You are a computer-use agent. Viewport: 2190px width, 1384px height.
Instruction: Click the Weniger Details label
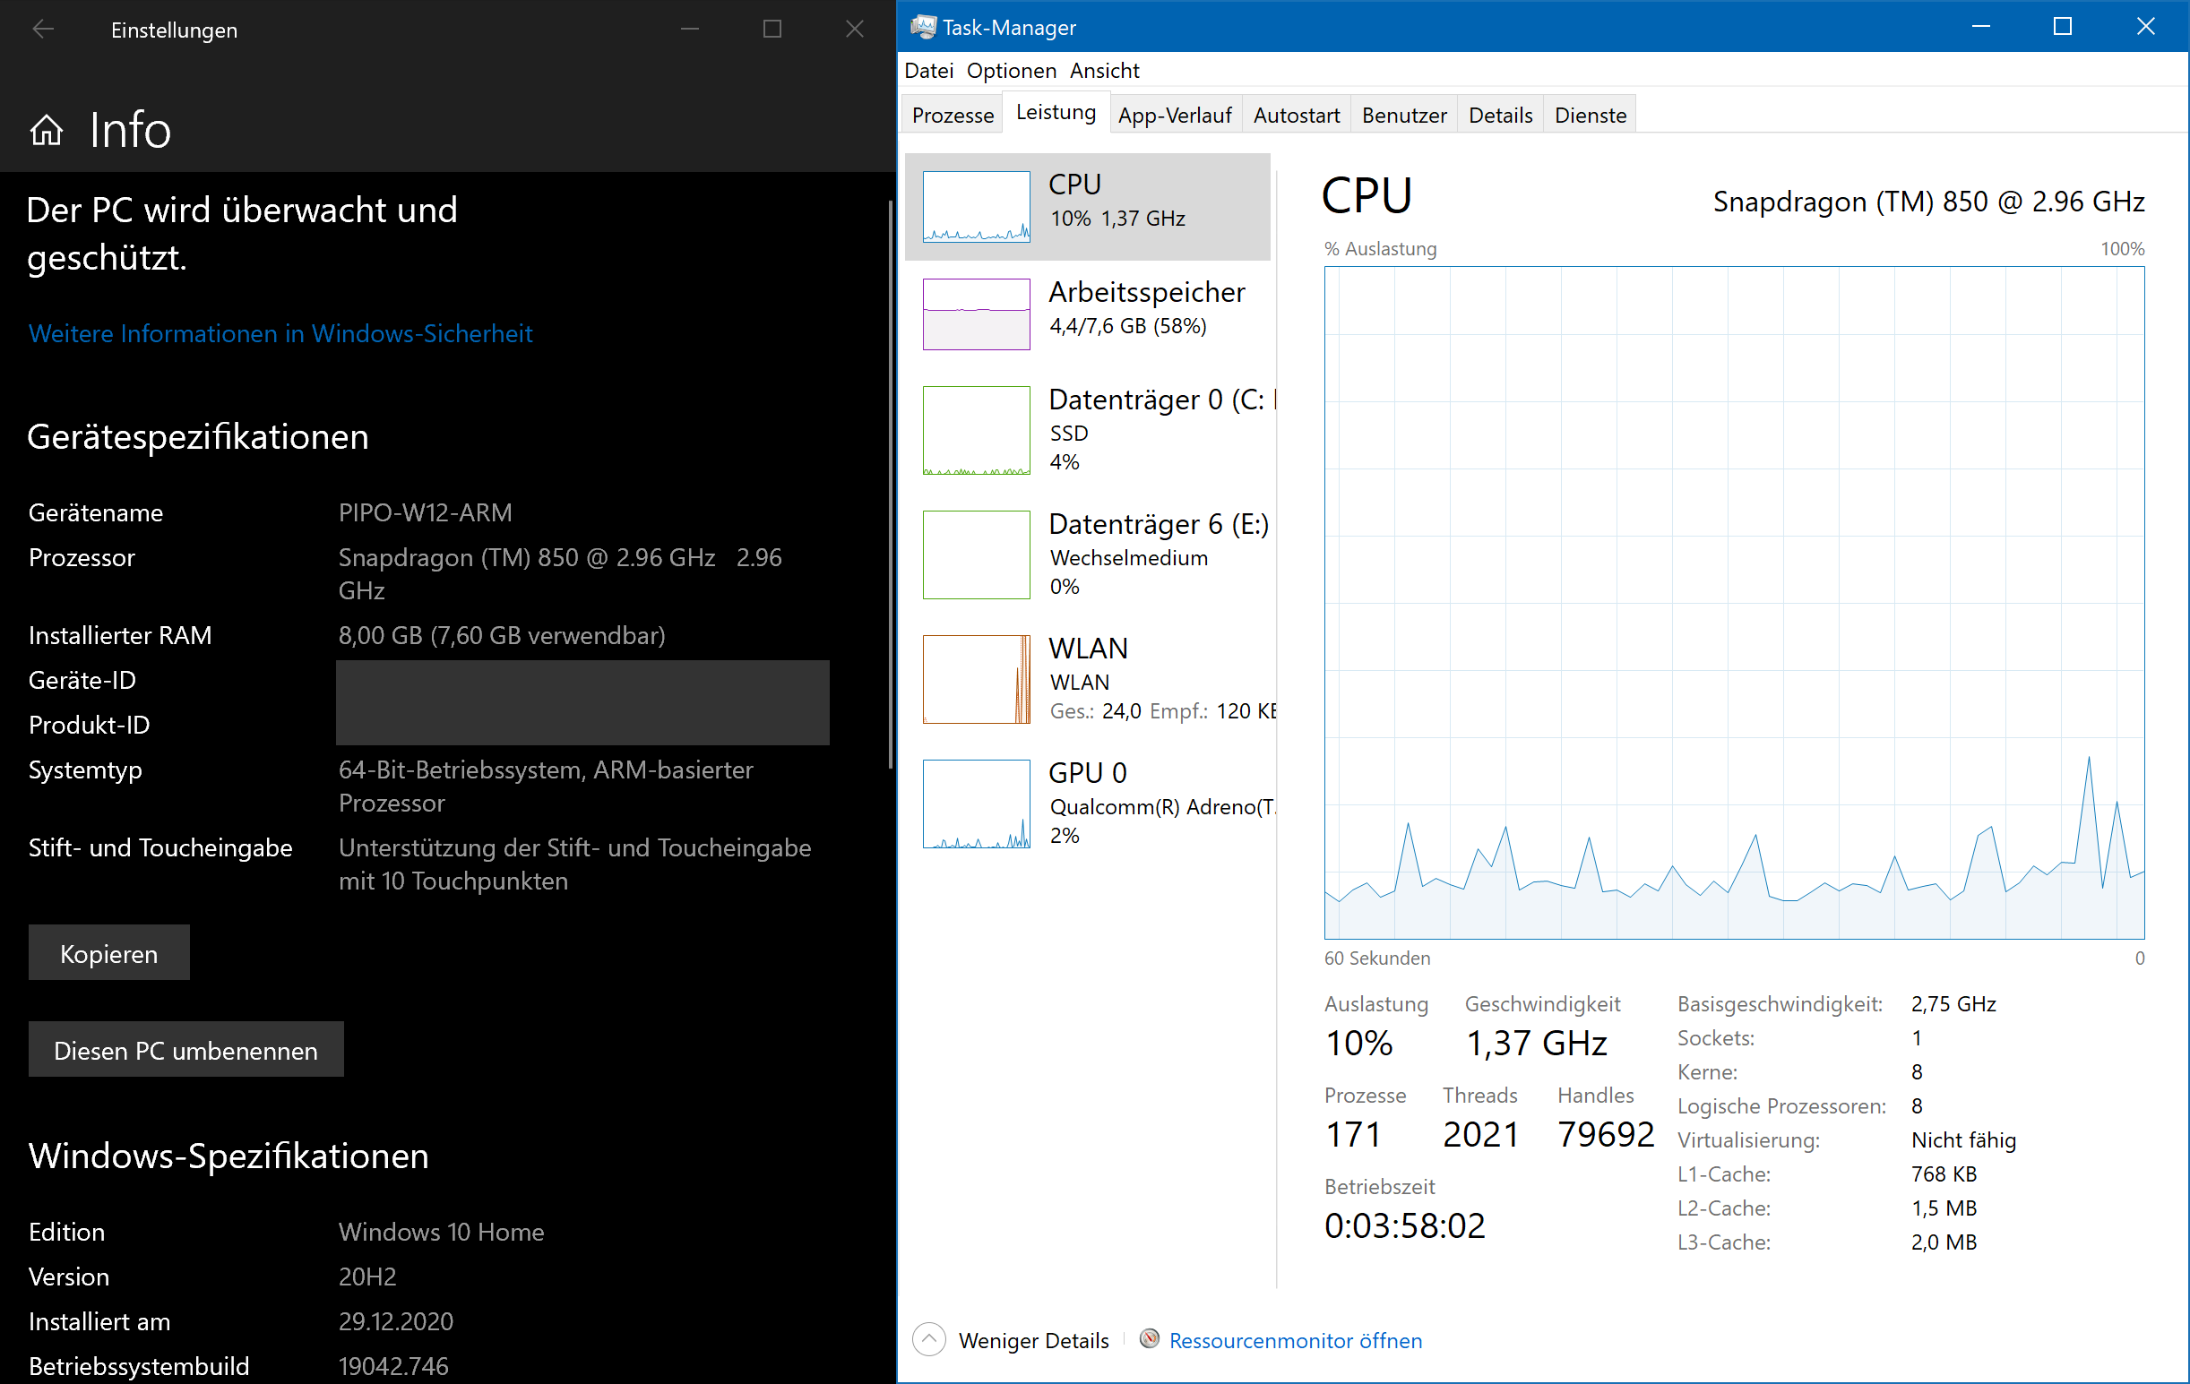(x=1033, y=1339)
